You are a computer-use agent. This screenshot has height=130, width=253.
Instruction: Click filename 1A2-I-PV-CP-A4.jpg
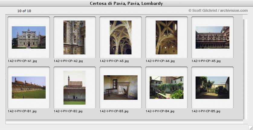pos(160,61)
